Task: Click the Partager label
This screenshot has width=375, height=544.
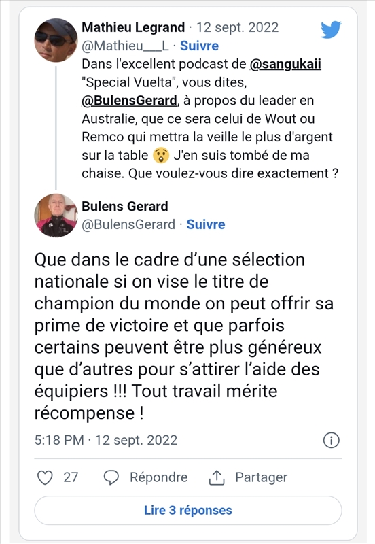Action: click(262, 477)
